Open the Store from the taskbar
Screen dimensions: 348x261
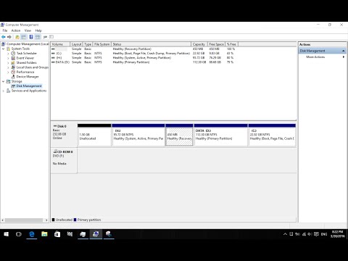57,234
